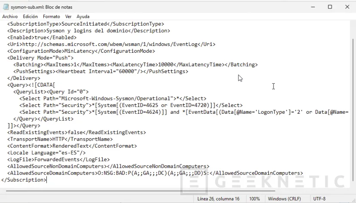Click 'Windows (CRLF)' in status bar
Viewport: 356px width, 203px height.
(x=284, y=199)
